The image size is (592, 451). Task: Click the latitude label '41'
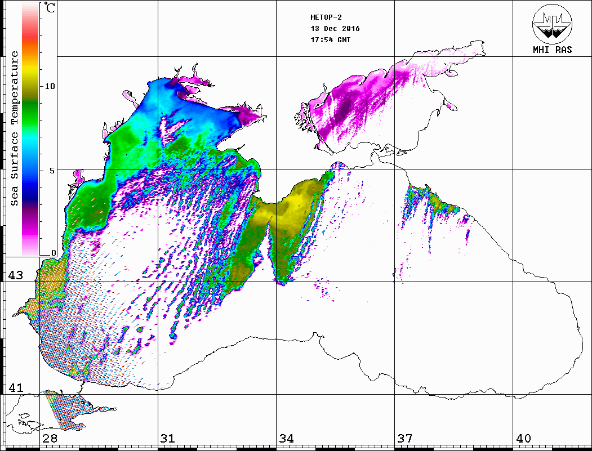click(x=15, y=387)
